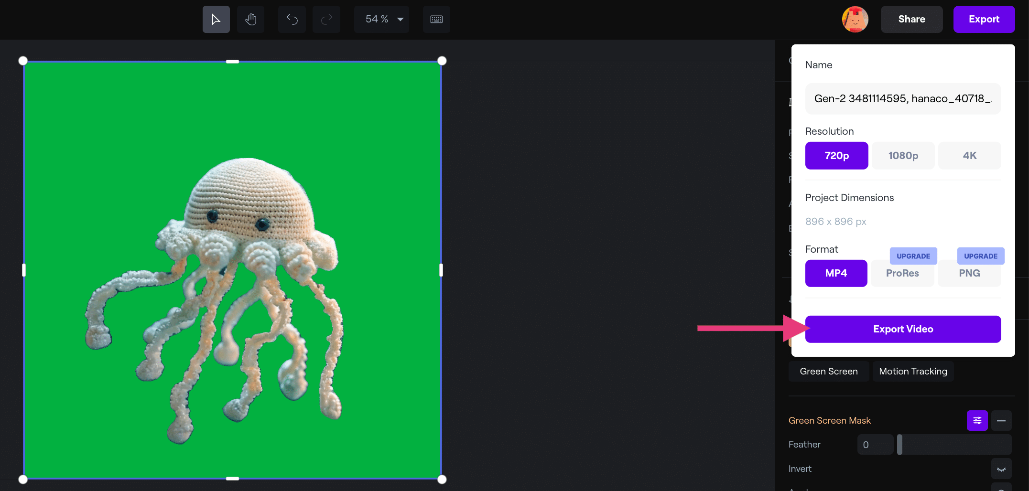Viewport: 1029px width, 491px height.
Task: Select MP4 format
Action: (836, 273)
